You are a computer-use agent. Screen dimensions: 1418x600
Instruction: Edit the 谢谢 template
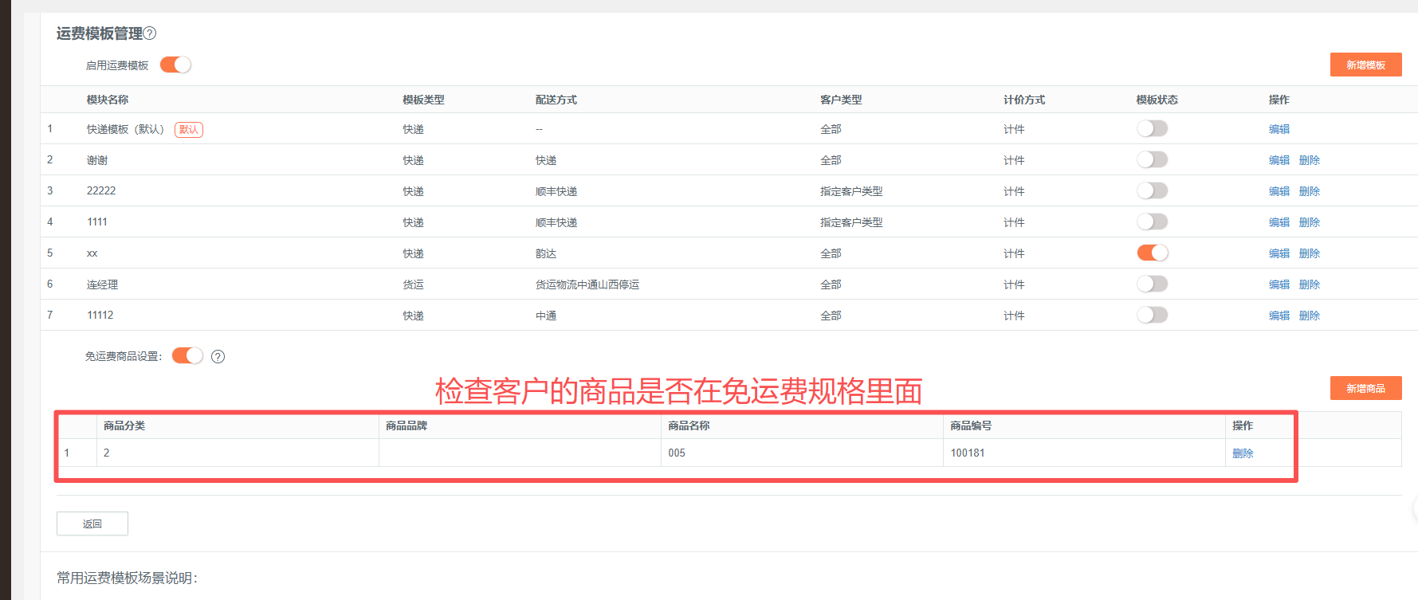[1279, 160]
